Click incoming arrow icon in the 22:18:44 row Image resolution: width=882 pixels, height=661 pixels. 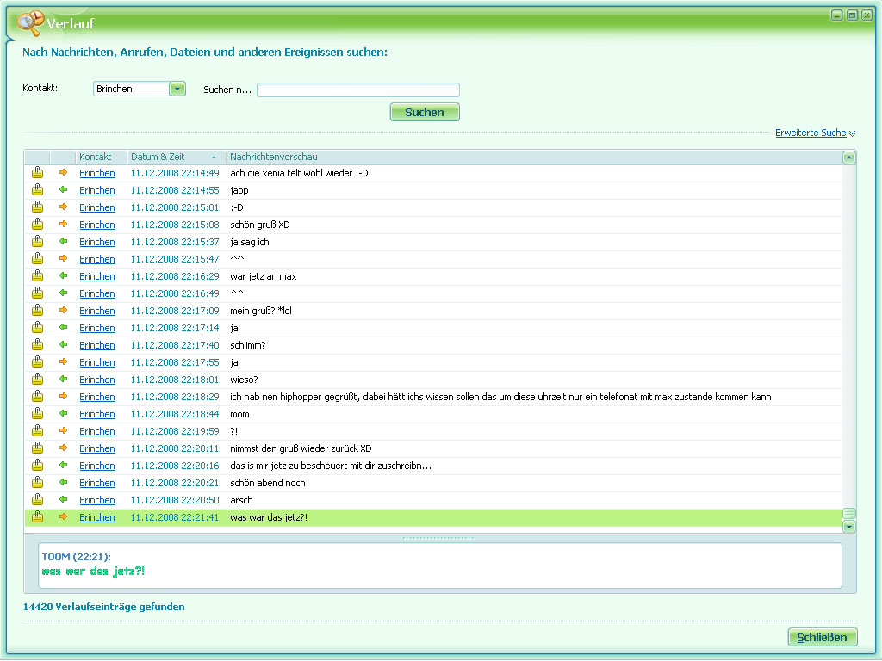63,414
